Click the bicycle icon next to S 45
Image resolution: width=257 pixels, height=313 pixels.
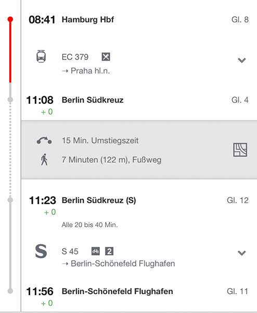coord(96,251)
